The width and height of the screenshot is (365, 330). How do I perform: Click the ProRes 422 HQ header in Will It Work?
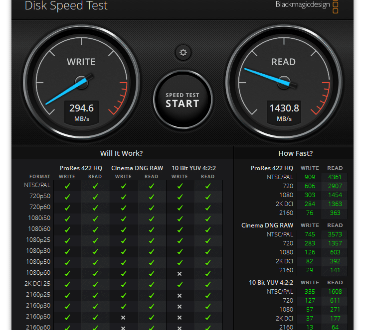click(x=81, y=168)
